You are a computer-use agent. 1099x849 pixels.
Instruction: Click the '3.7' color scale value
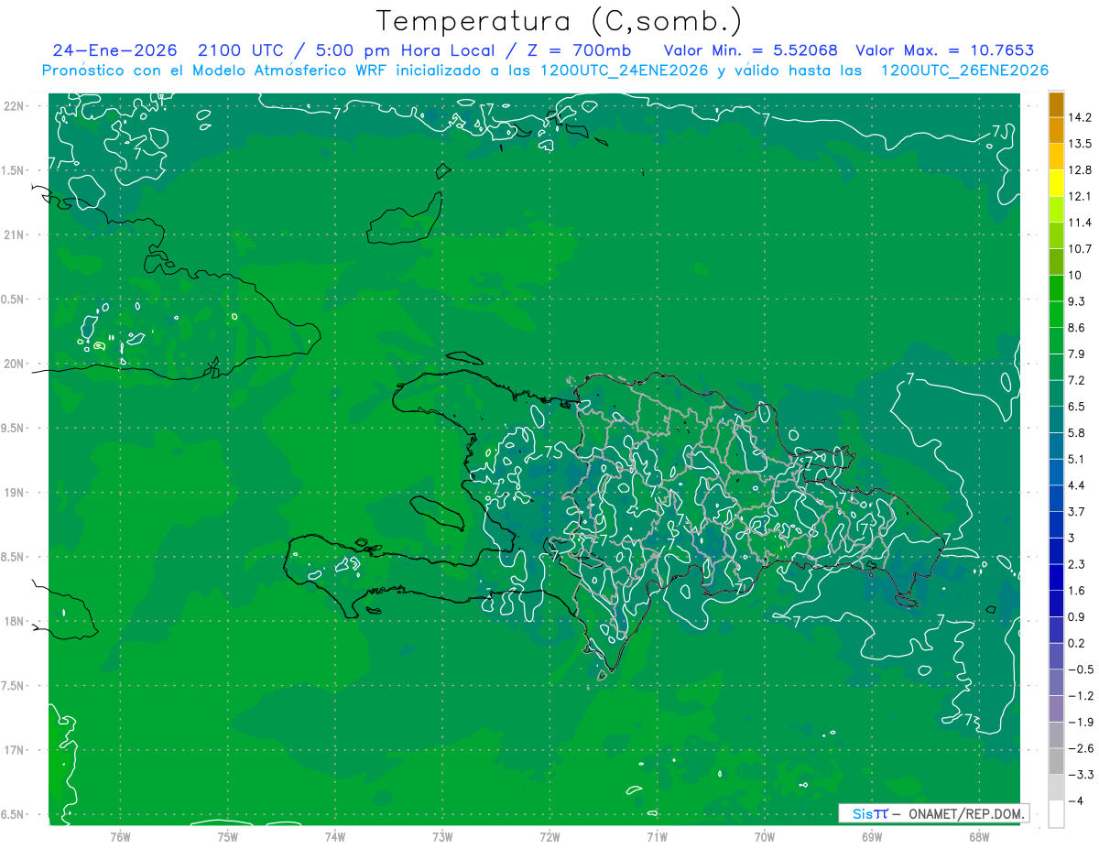pos(1077,512)
